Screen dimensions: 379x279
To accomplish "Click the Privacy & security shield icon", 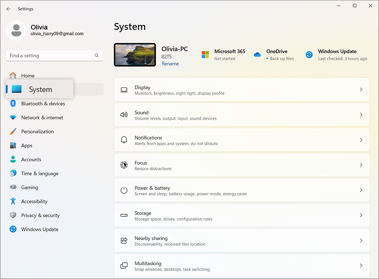I will pos(13,215).
